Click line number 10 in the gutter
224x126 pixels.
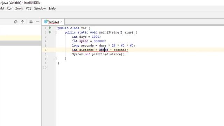coord(45,68)
